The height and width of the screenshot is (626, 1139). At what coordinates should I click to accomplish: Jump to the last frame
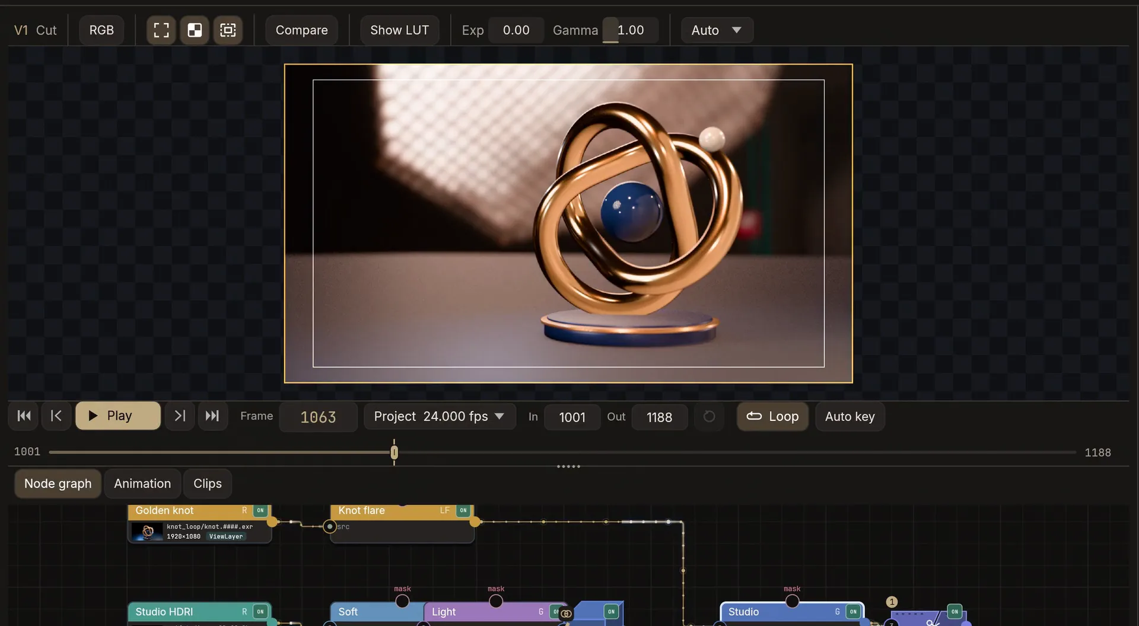click(x=212, y=416)
